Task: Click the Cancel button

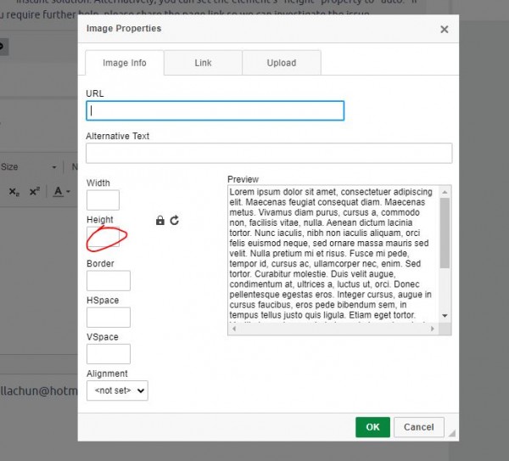Action: pos(419,427)
